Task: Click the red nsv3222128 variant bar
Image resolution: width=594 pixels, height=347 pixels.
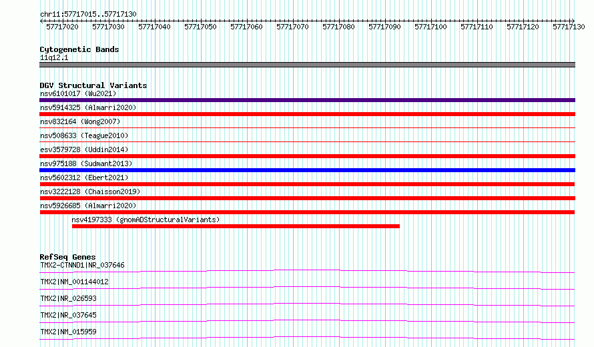Action: click(x=307, y=198)
